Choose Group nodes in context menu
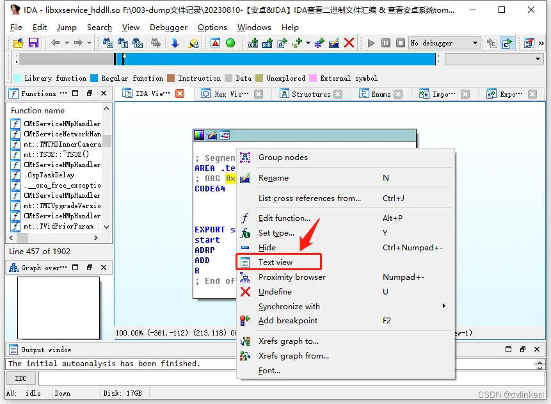 (283, 158)
